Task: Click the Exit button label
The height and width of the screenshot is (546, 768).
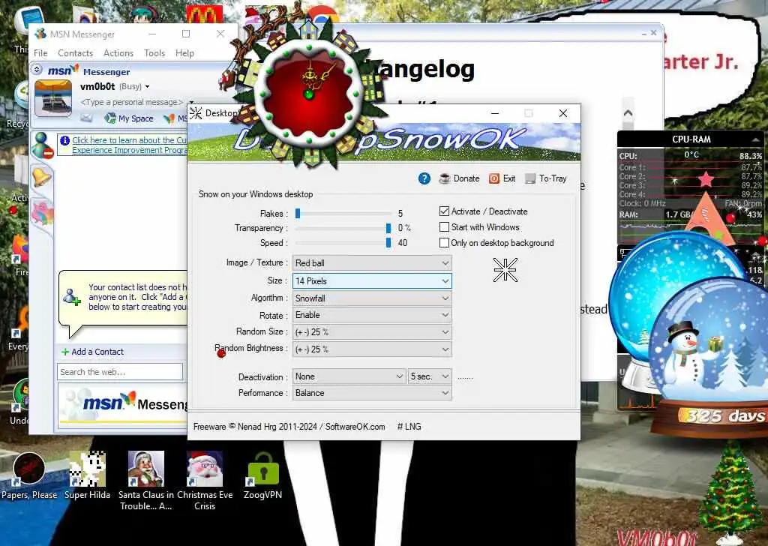Action: click(x=509, y=178)
